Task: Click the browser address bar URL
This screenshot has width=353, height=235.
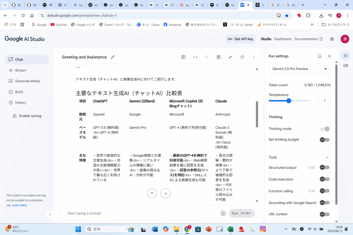Action: click(x=82, y=15)
